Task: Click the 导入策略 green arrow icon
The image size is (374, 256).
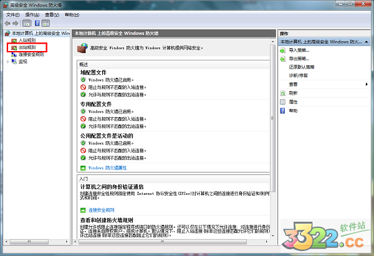Action: (282, 50)
